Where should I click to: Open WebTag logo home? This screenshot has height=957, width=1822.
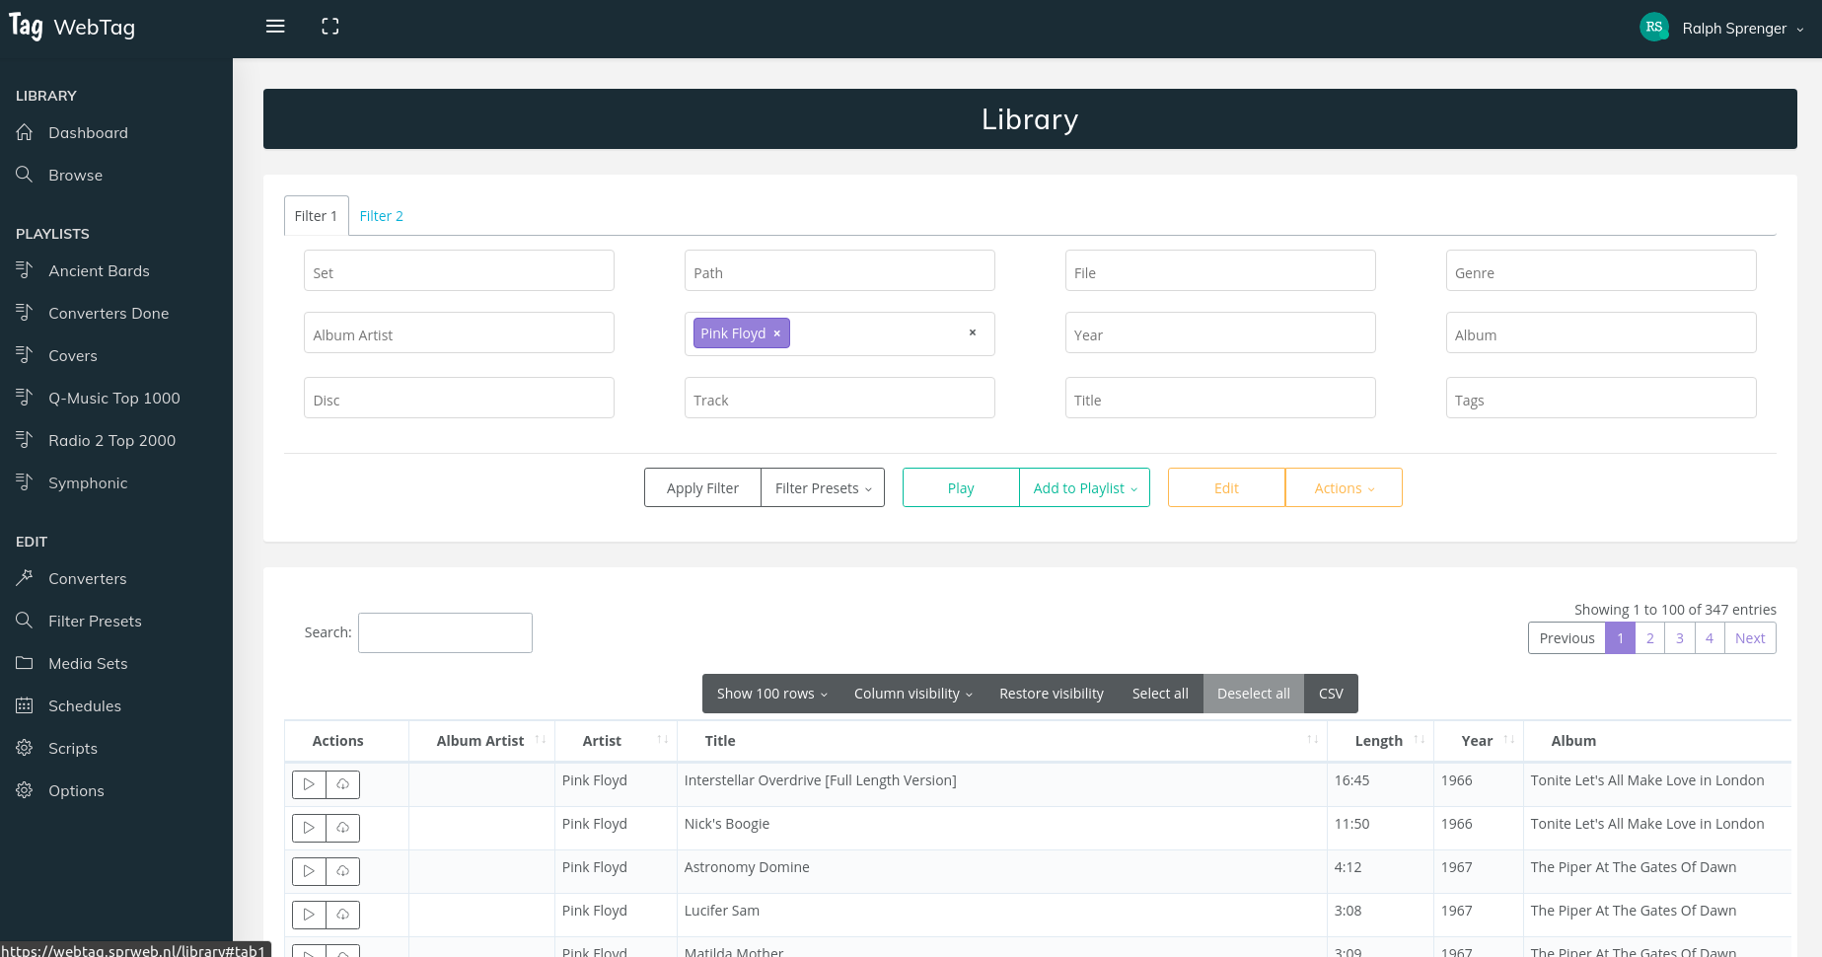point(72,27)
